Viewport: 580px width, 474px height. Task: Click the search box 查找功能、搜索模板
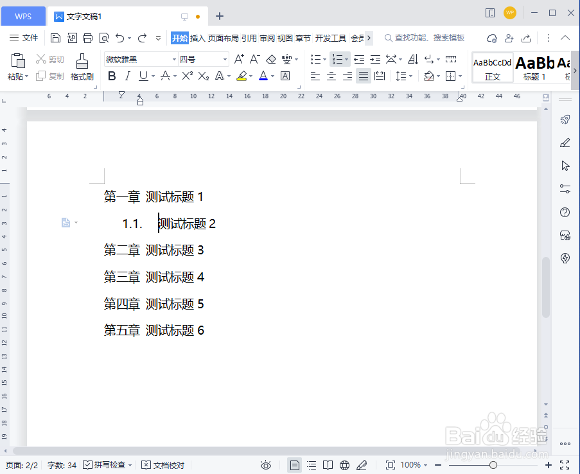[425, 38]
